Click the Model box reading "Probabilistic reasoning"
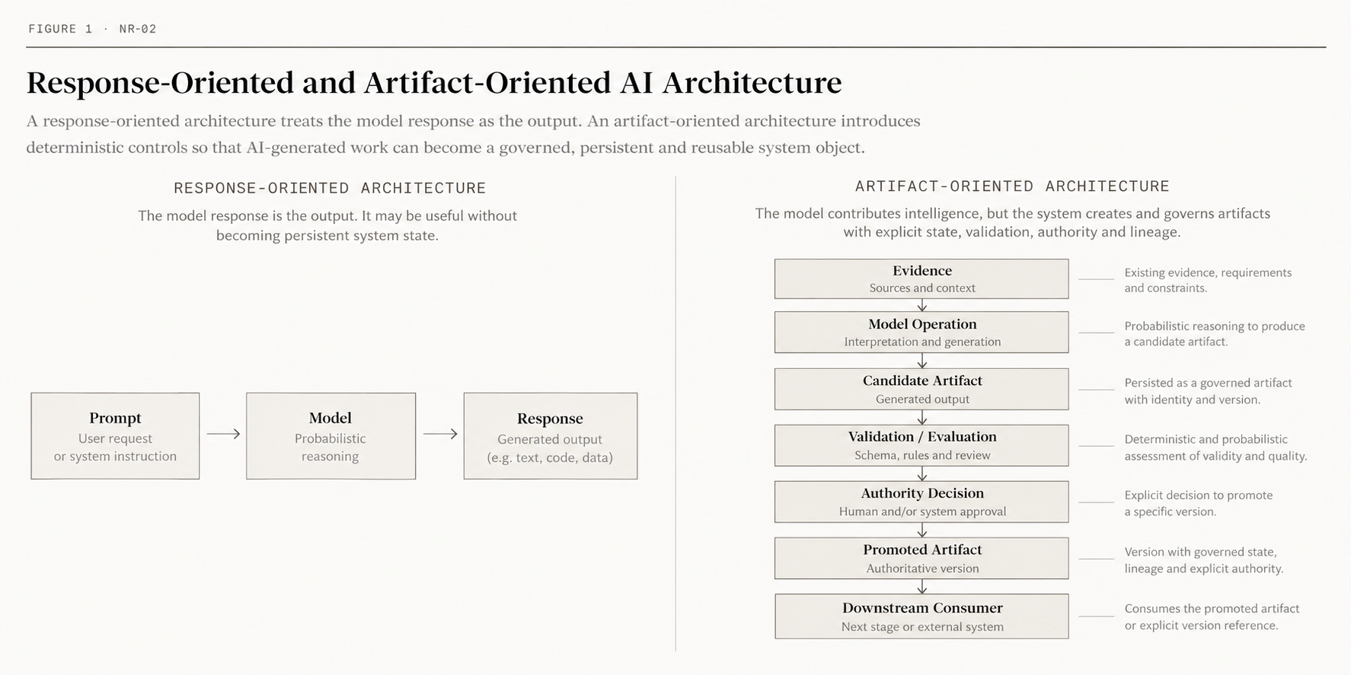Viewport: 1351px width, 675px height. (331, 436)
